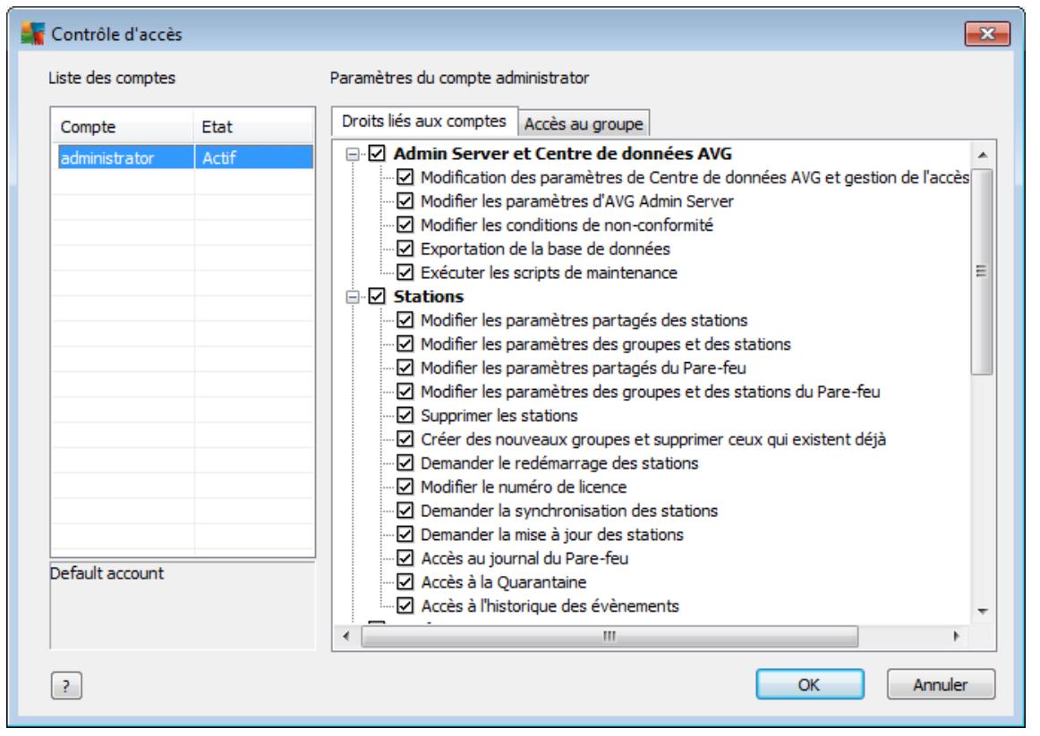
Task: Toggle Supprimer les stations checkbox
Action: [x=405, y=416]
